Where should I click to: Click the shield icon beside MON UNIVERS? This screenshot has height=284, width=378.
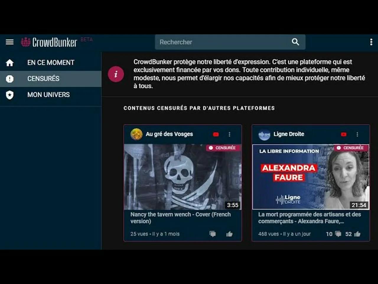10,95
